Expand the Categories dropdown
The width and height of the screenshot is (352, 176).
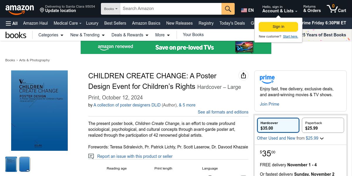(x=51, y=35)
